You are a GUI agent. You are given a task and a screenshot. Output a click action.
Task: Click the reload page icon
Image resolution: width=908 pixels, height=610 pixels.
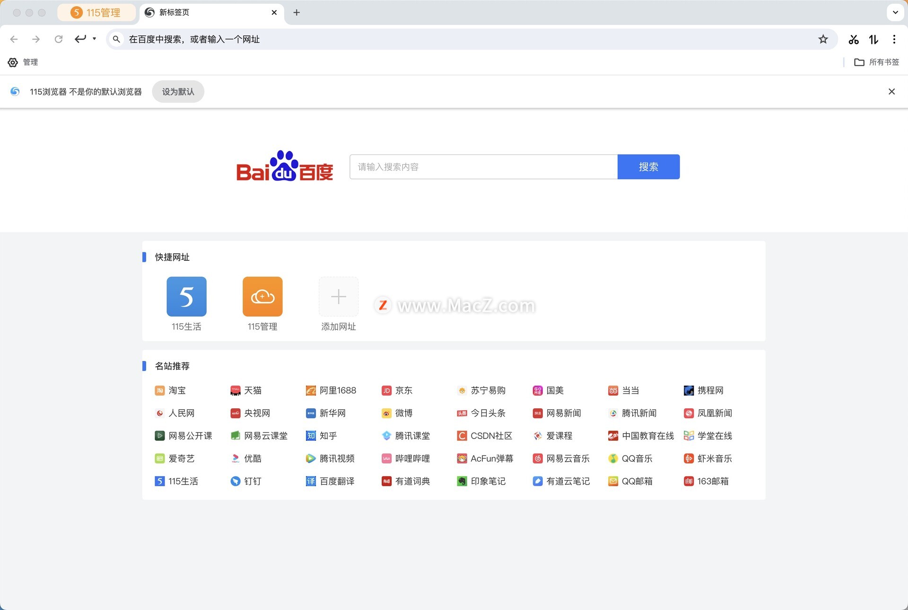pyautogui.click(x=59, y=39)
